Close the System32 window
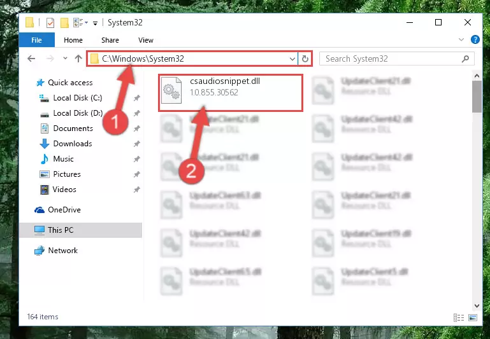Viewport: 490px width, 339px height. pyautogui.click(x=468, y=22)
